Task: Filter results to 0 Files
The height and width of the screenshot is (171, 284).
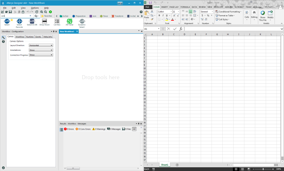Action: (126, 129)
